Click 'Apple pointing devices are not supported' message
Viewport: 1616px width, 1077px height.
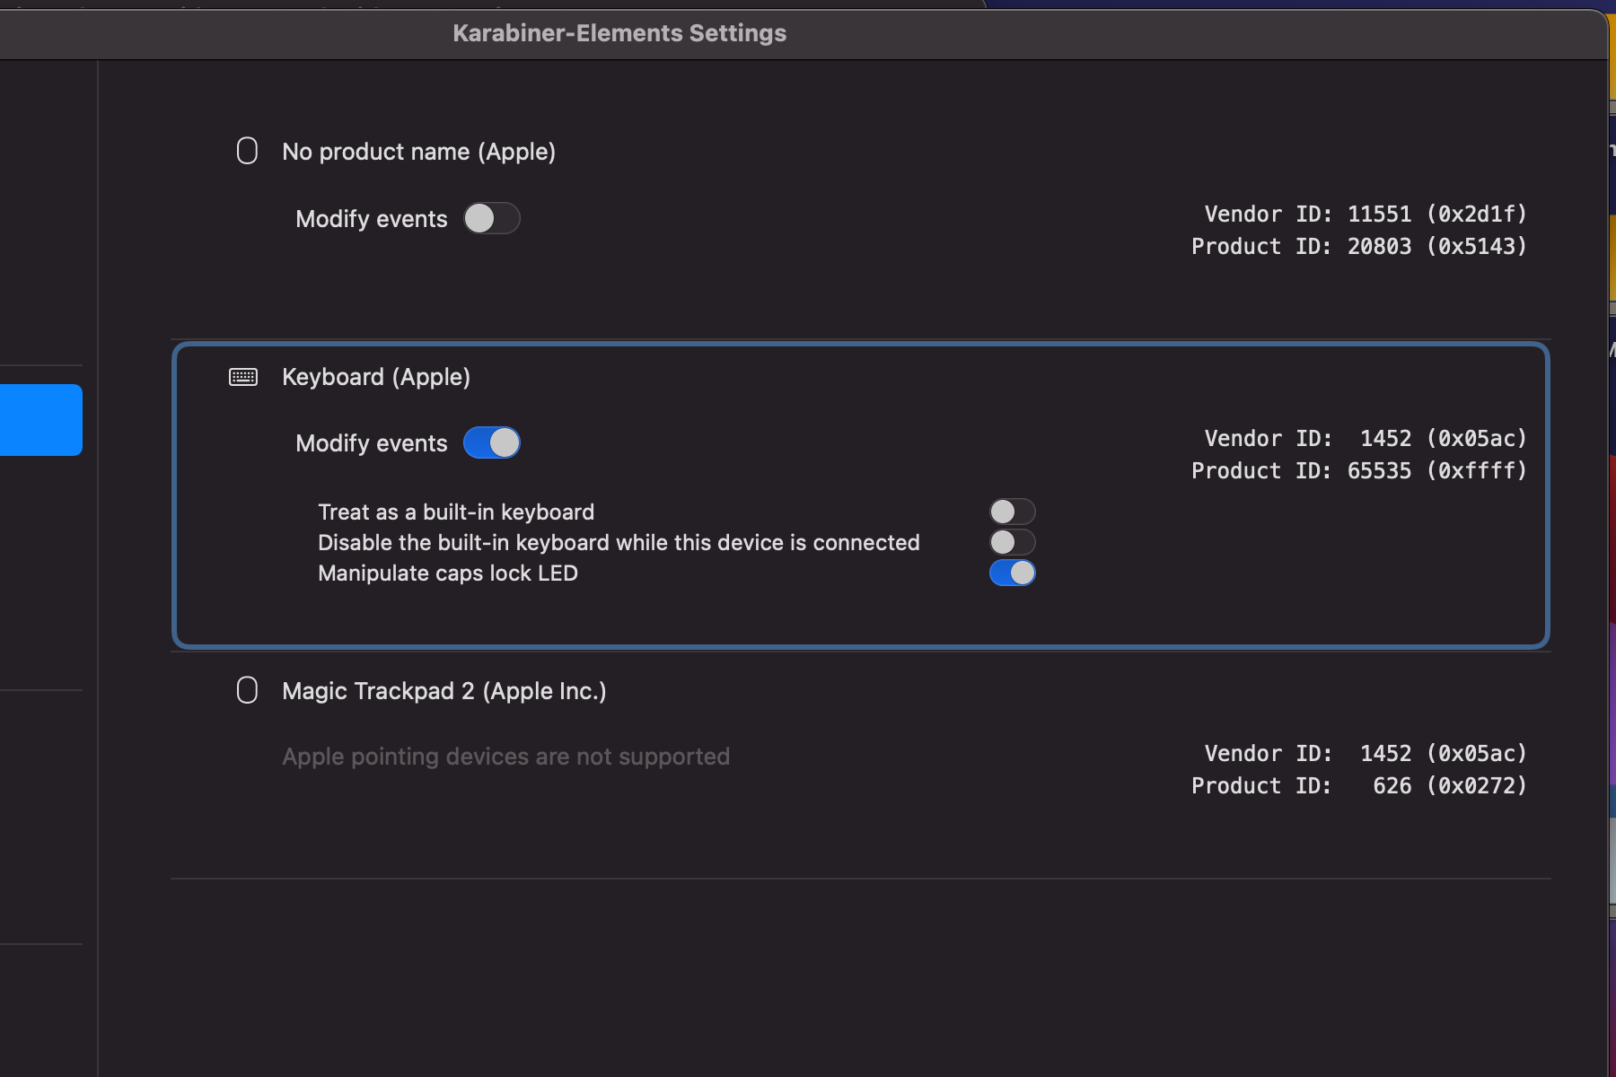point(505,757)
